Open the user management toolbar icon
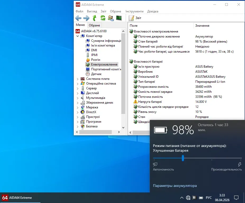Screen dimensions: 245x203 click(x=111, y=18)
